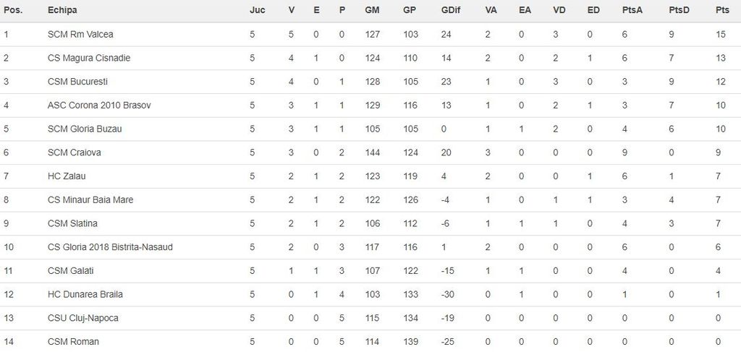
Task: Click the SCM Craiova team name
Action: pos(75,153)
